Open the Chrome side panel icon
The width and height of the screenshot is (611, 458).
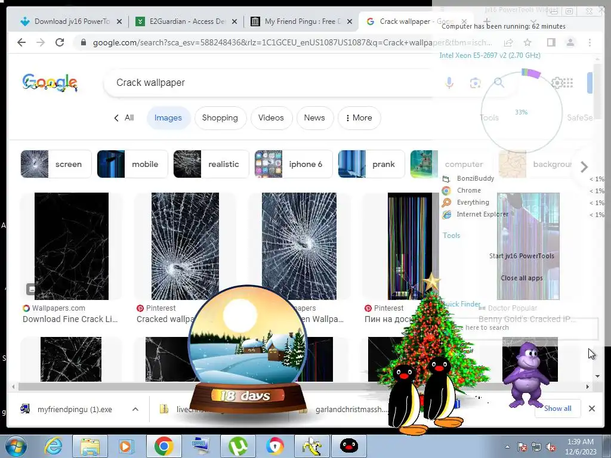coord(551,42)
